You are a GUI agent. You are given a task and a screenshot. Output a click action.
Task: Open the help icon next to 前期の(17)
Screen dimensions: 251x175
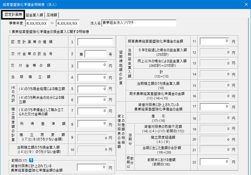[31, 160]
